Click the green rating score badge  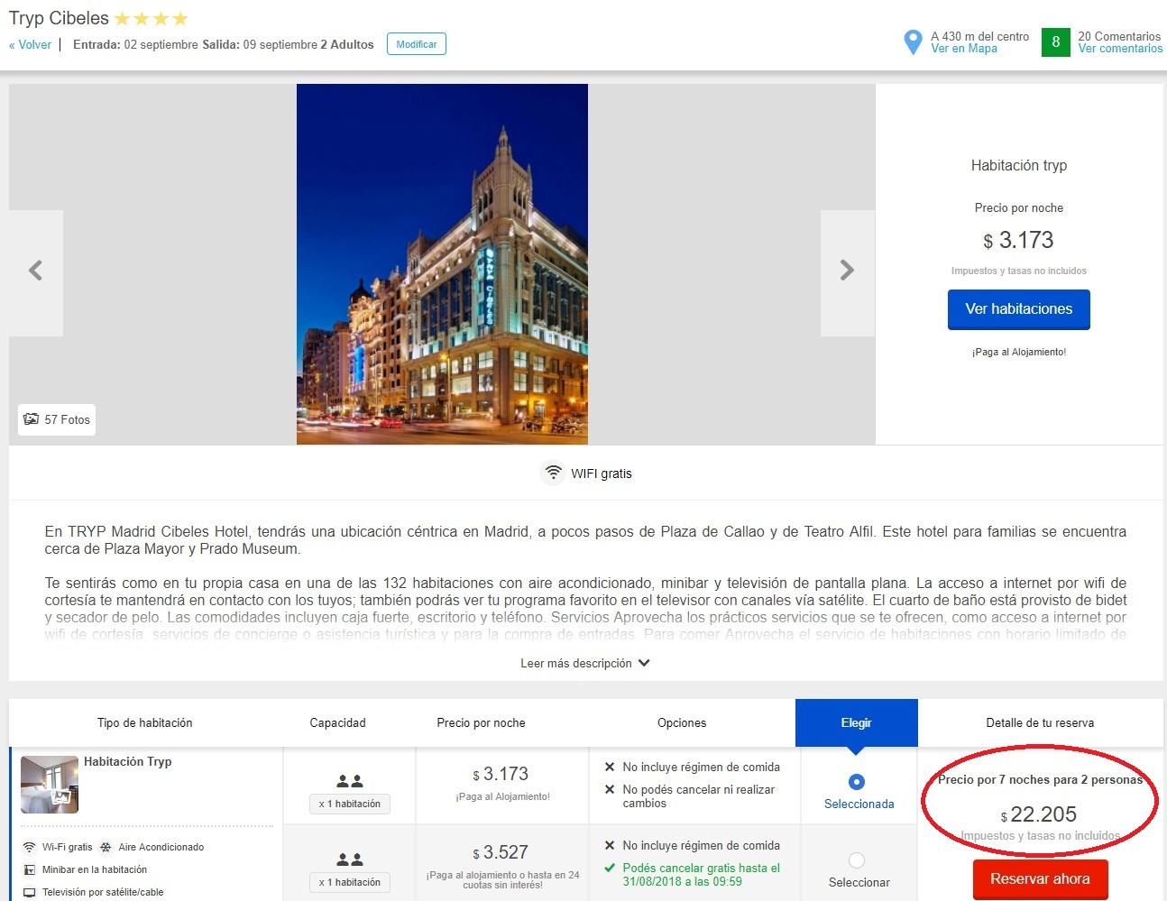point(1055,42)
